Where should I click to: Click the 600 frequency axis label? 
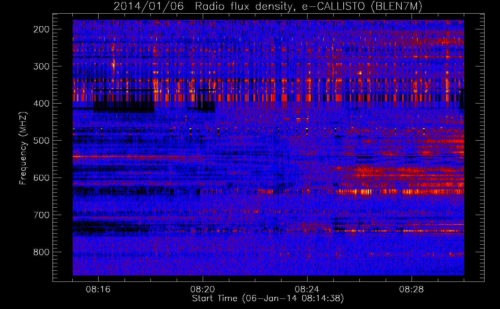[41, 178]
